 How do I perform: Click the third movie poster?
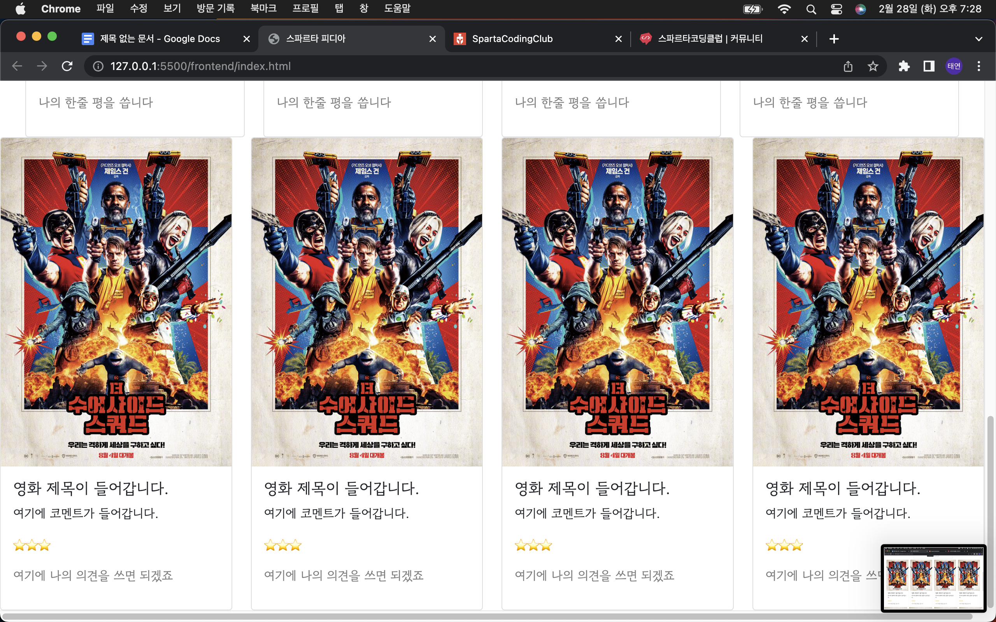(617, 302)
